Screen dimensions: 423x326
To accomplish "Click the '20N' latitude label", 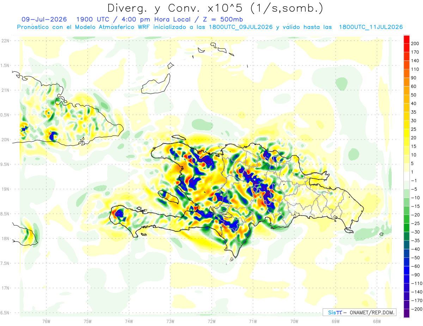I will 6,140.
